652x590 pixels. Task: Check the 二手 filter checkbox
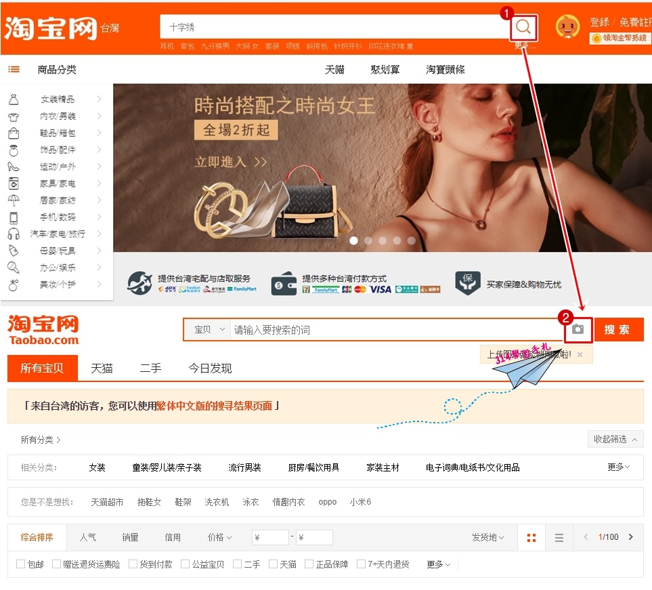tap(238, 564)
